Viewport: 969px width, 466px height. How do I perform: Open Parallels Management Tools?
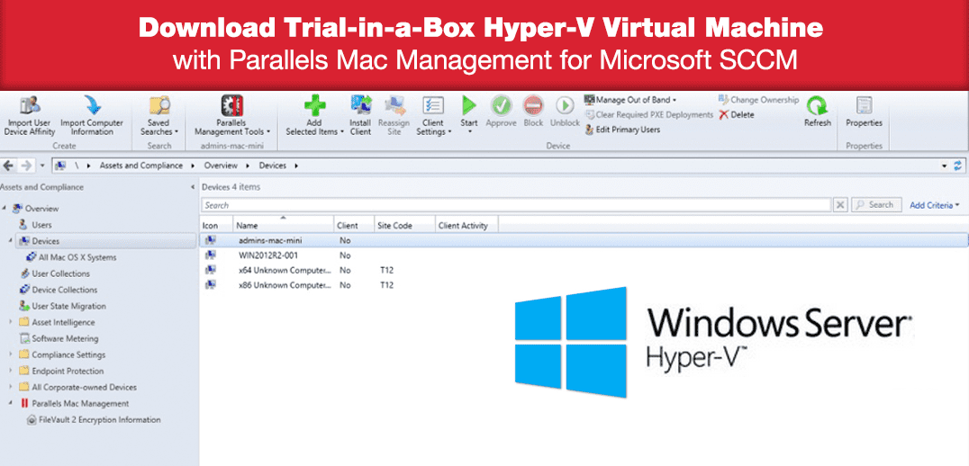(231, 115)
